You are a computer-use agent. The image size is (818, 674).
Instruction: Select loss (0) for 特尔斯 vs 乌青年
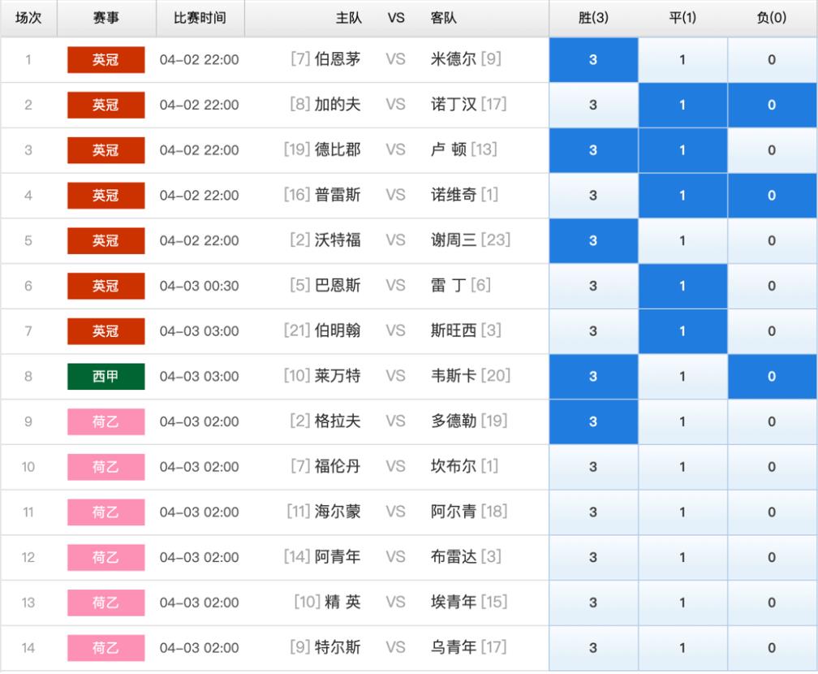click(x=772, y=648)
